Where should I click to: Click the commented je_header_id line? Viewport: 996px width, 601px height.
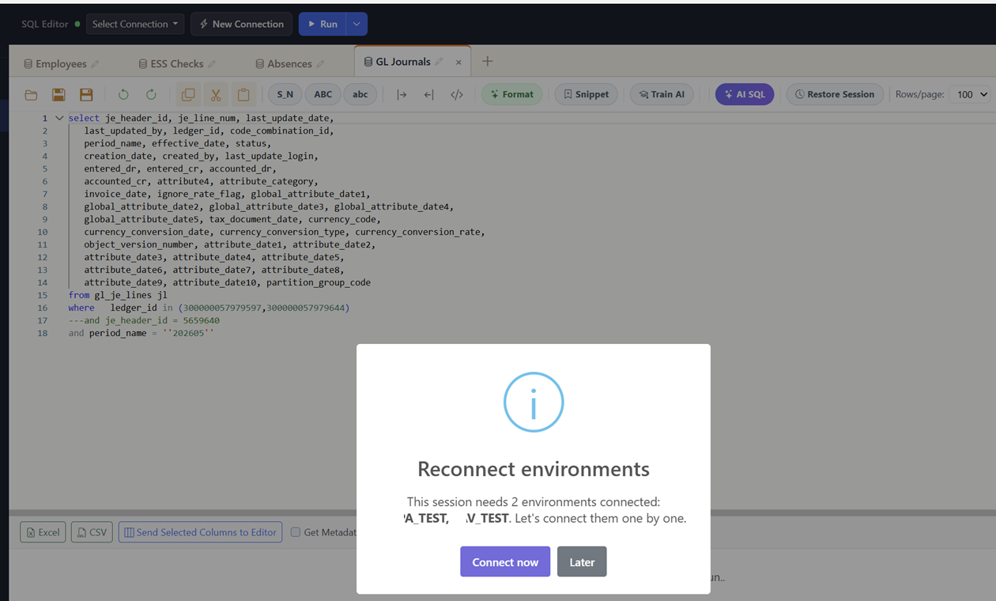coord(144,320)
